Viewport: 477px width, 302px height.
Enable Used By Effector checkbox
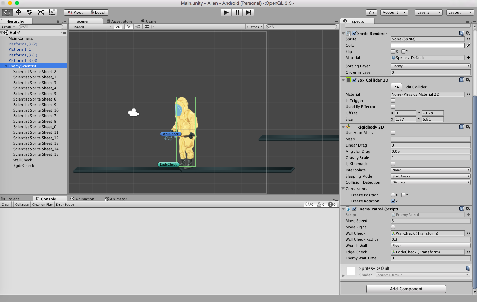pyautogui.click(x=393, y=107)
